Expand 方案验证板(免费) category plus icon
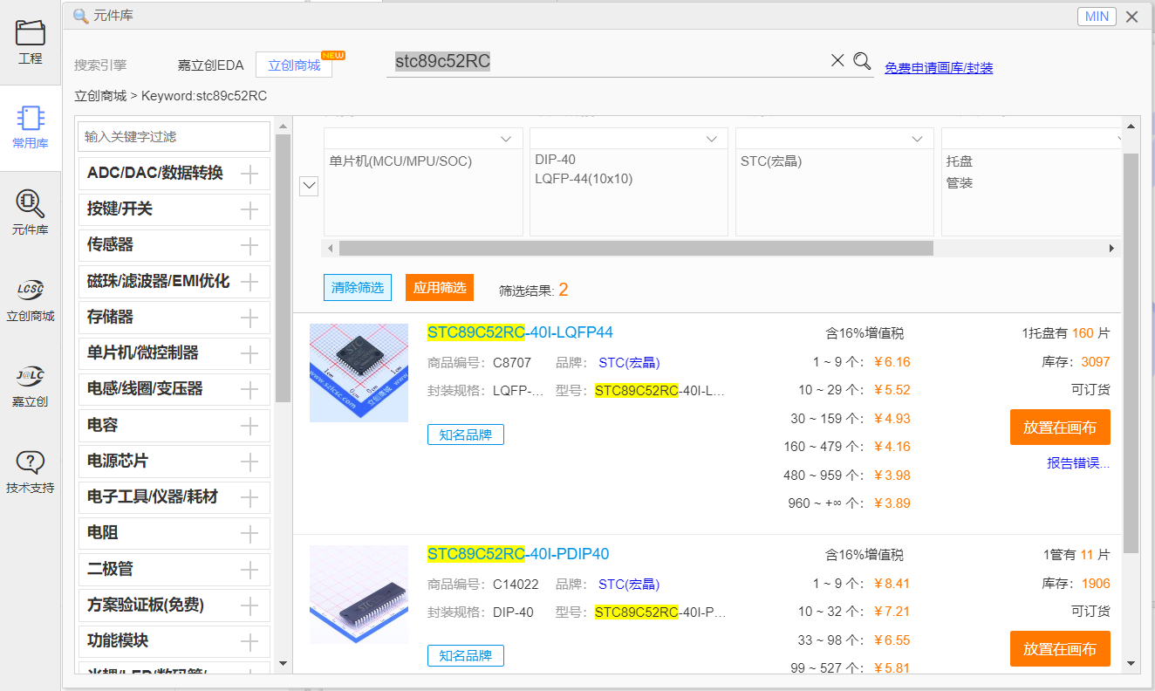1155x691 pixels. 249,605
